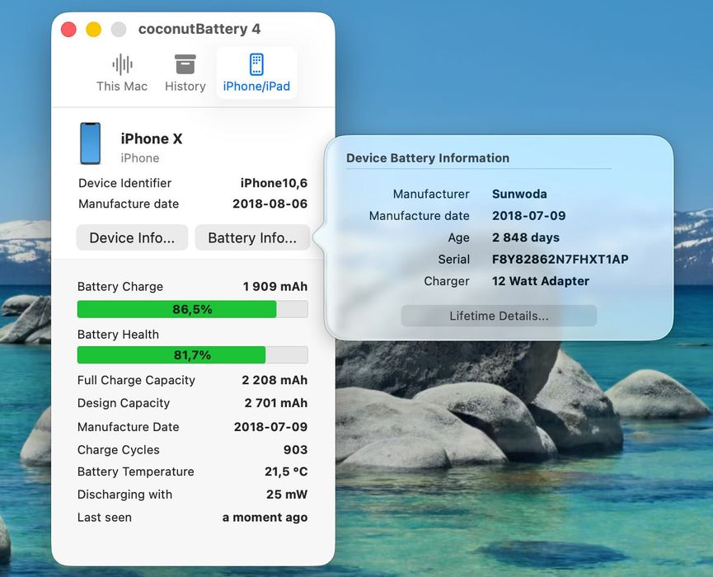Screen dimensions: 713x577
Task: Select Full Charge Capacity 2 208 mAh
Action: coord(274,380)
